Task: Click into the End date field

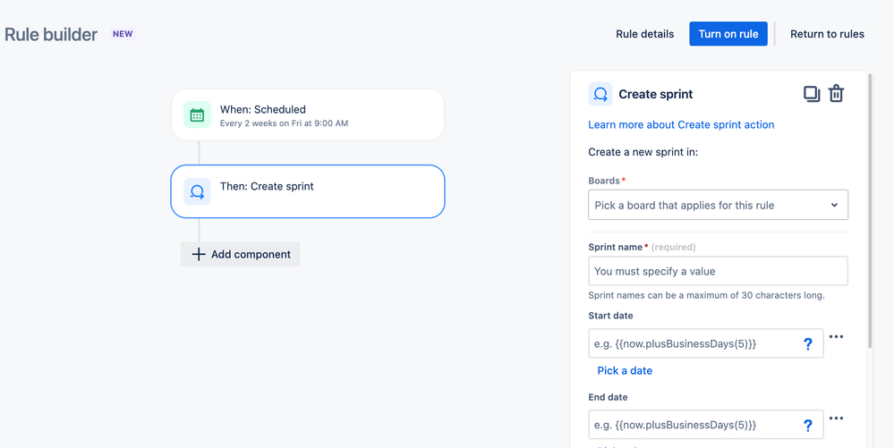Action: point(694,426)
